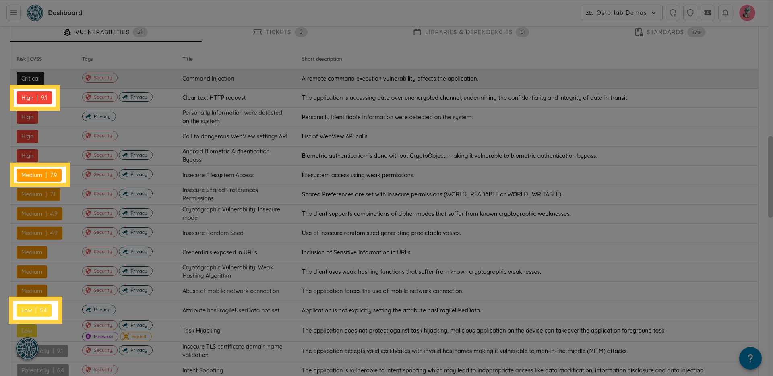Open the Command Injection vulnerability row
The width and height of the screenshot is (773, 376).
click(x=208, y=79)
